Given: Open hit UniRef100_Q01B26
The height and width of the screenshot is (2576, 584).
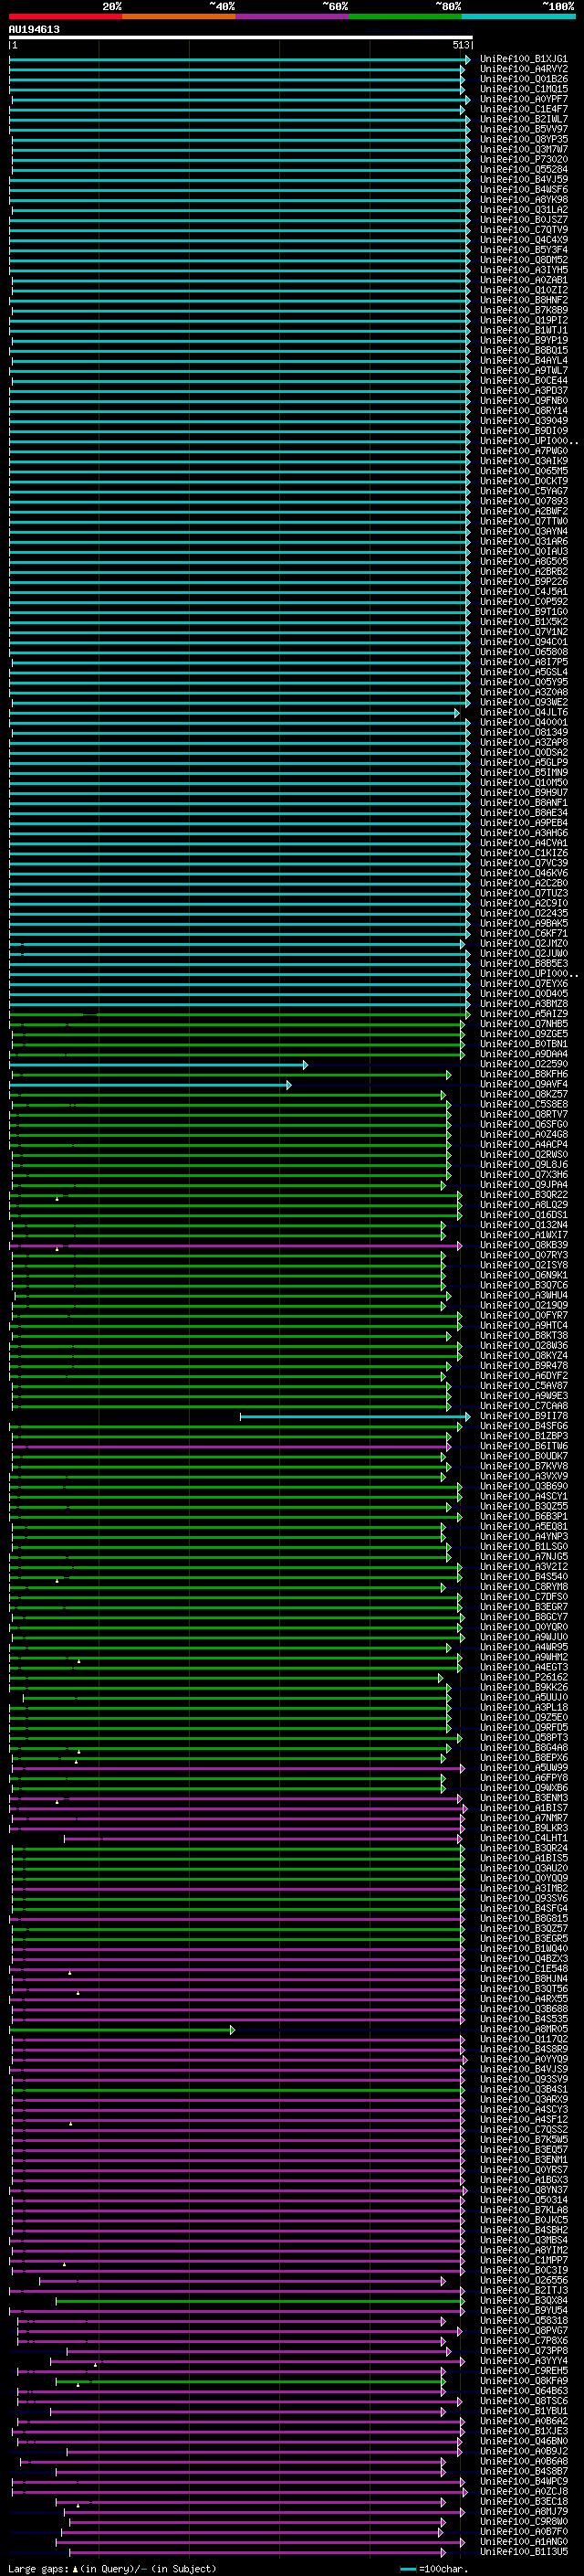Looking at the screenshot, I should (x=524, y=79).
